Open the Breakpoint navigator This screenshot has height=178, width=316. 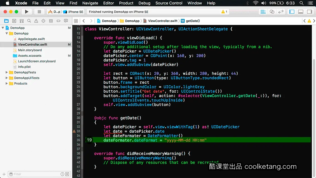point(58,21)
